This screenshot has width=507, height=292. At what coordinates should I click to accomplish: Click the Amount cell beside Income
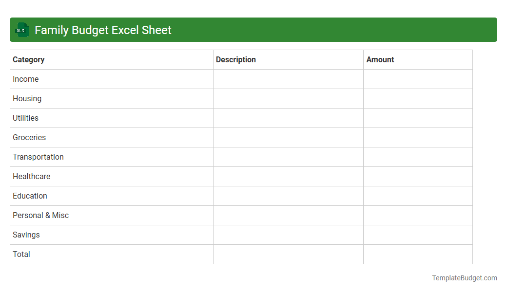(417, 79)
